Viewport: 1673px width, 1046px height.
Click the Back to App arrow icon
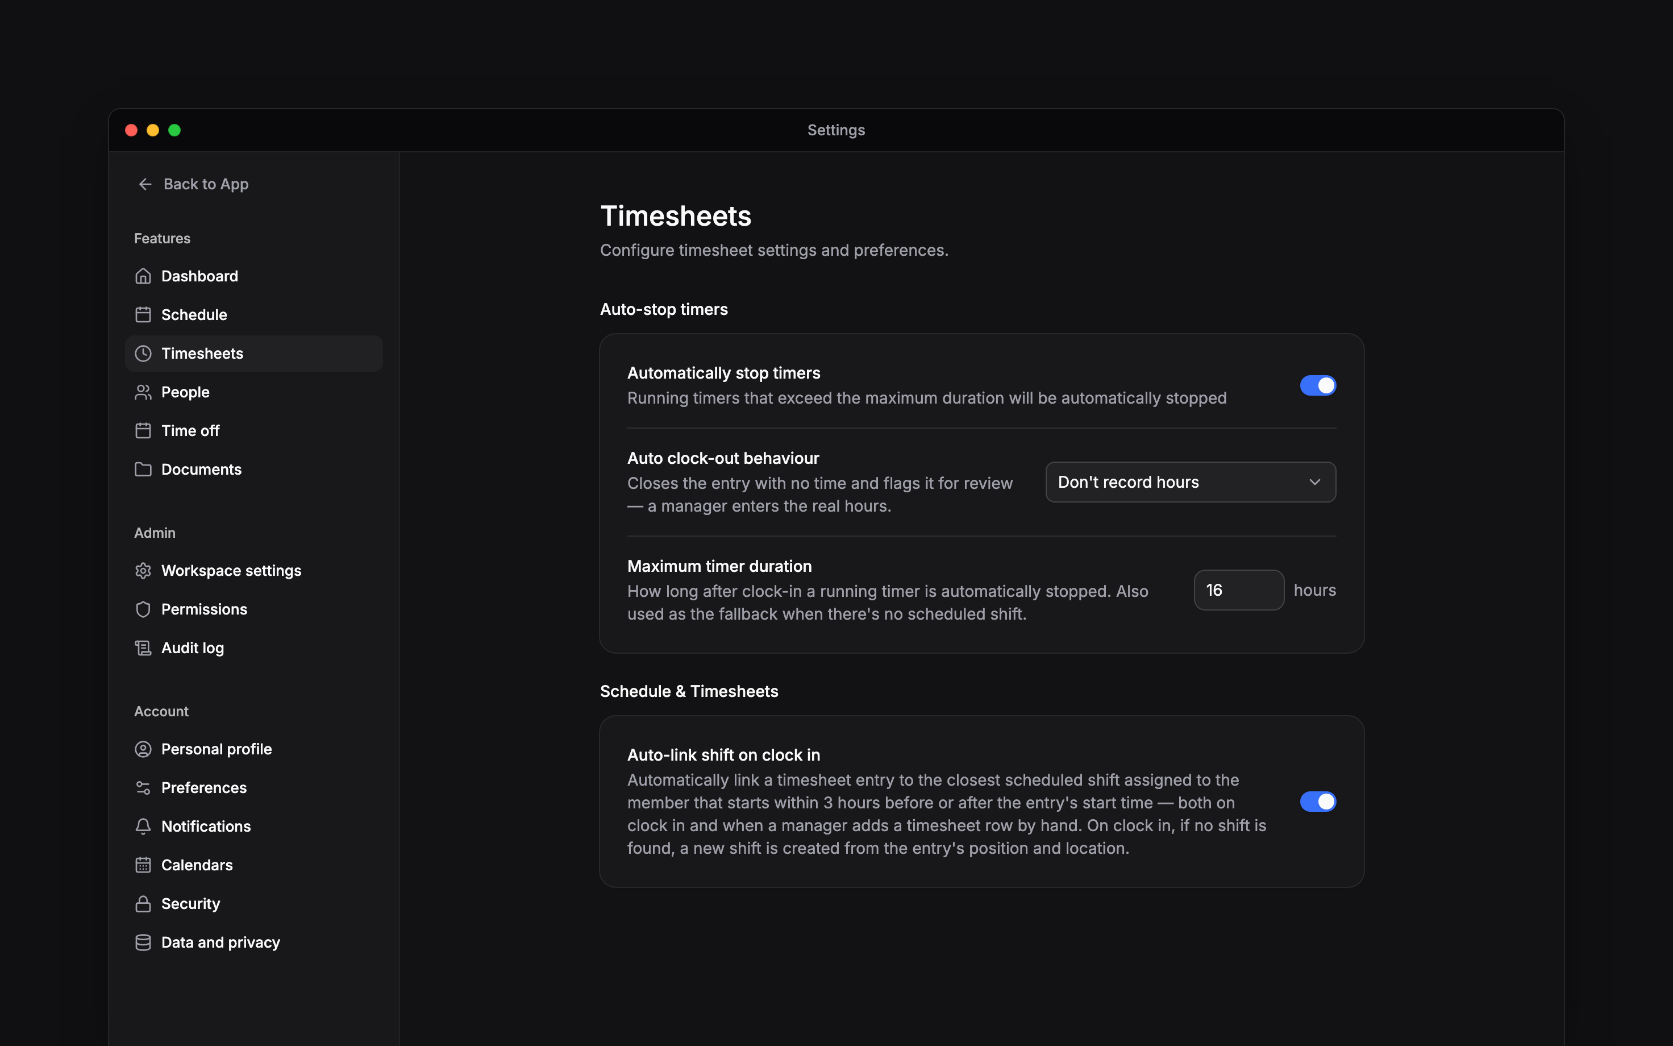pyautogui.click(x=145, y=184)
